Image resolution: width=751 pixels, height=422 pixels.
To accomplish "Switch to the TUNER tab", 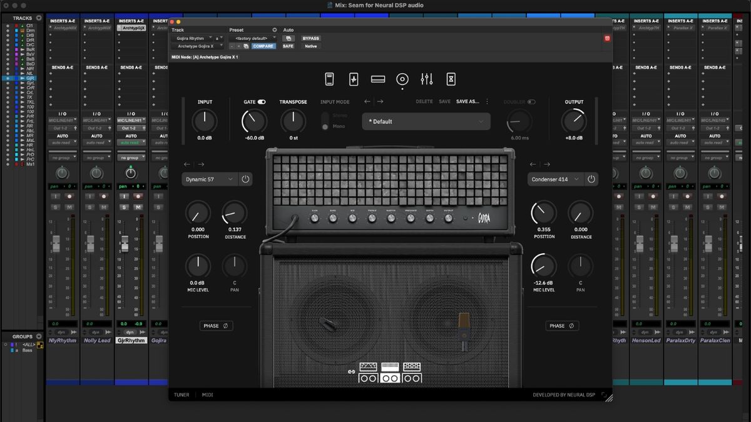I will pos(181,394).
